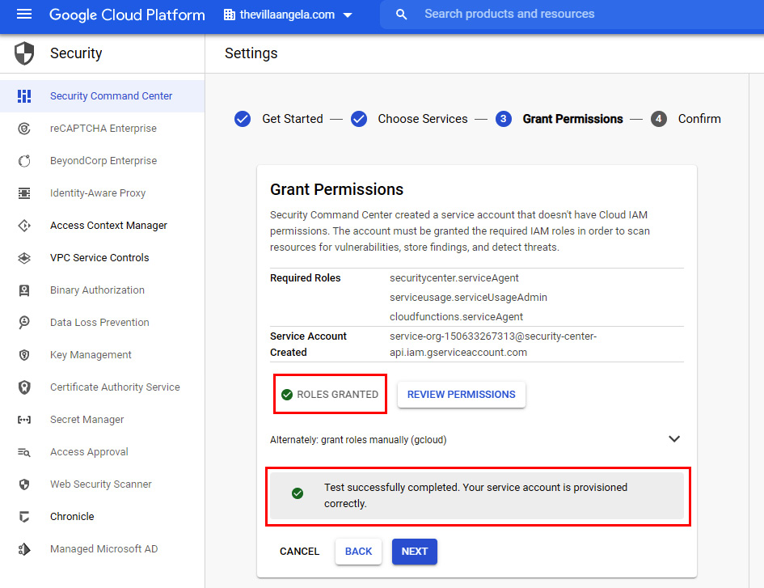The image size is (764, 588).
Task: Open Access Context Manager
Action: click(x=103, y=226)
